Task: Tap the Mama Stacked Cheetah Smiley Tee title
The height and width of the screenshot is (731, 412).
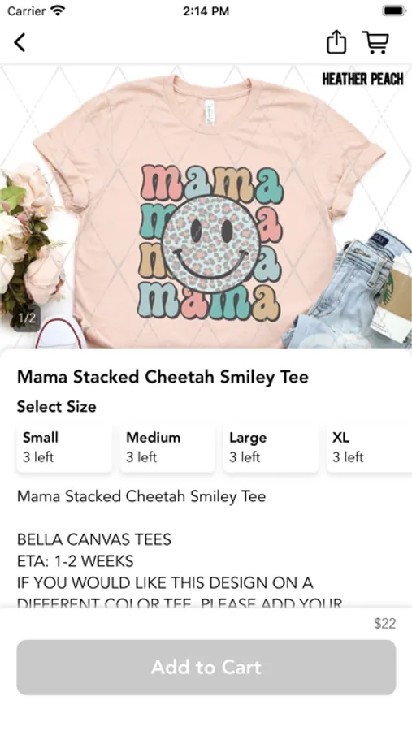Action: (163, 377)
